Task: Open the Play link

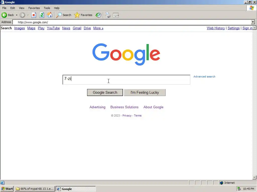Action: (x=41, y=28)
